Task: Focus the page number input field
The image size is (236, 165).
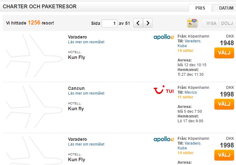Action: [x=110, y=23]
